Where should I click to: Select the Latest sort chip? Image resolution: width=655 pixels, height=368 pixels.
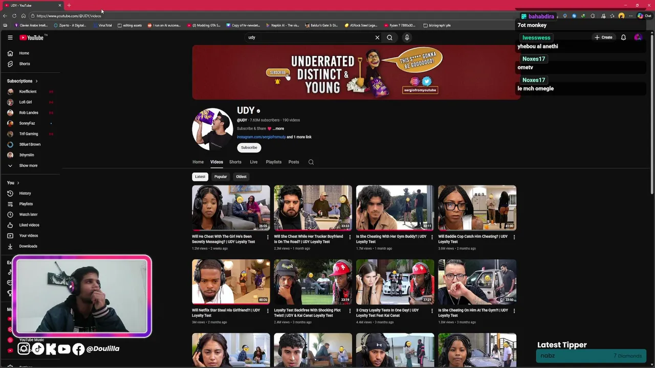coord(200,177)
